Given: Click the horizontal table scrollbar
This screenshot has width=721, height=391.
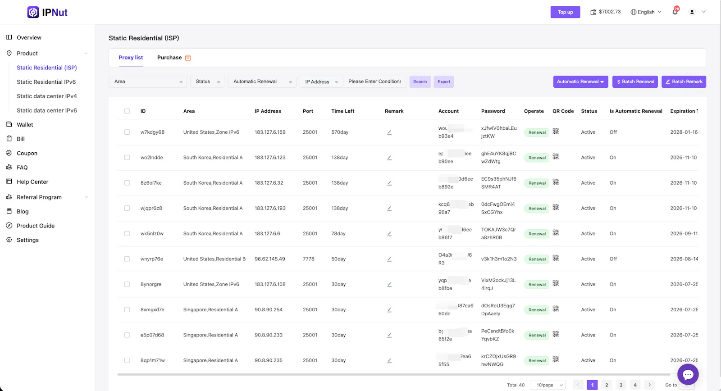Looking at the screenshot, I should [393, 374].
